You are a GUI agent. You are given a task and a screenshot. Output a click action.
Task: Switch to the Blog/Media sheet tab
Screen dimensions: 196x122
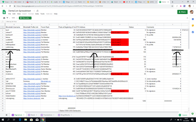(65, 115)
